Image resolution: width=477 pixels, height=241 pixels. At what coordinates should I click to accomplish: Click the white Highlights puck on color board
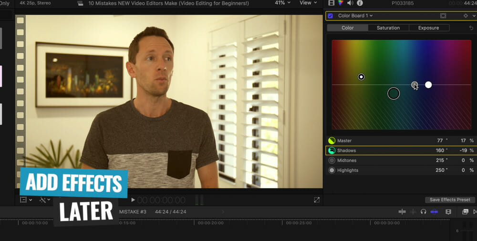point(428,85)
